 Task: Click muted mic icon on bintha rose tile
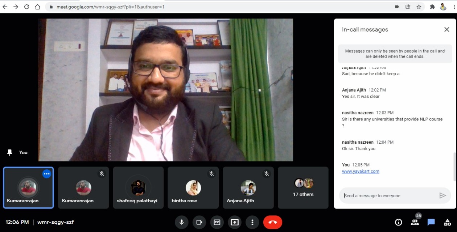coord(211,174)
